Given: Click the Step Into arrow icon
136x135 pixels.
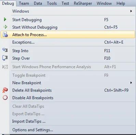Looking at the screenshot, I should (5, 50).
